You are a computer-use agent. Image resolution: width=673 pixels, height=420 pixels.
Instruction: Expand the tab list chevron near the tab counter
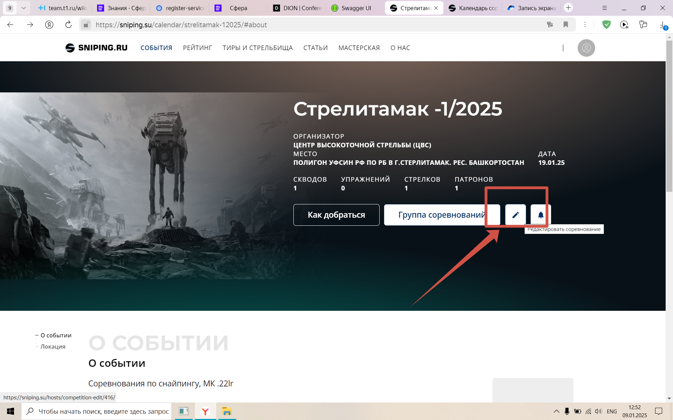click(x=23, y=7)
